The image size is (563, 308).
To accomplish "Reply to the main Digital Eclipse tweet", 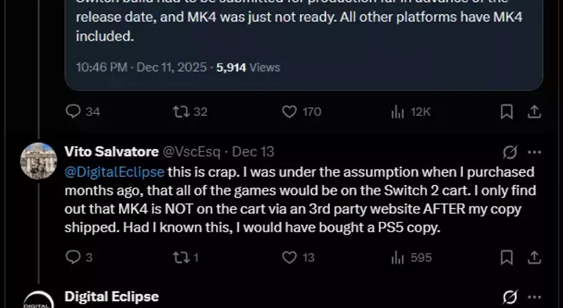I will point(74,111).
